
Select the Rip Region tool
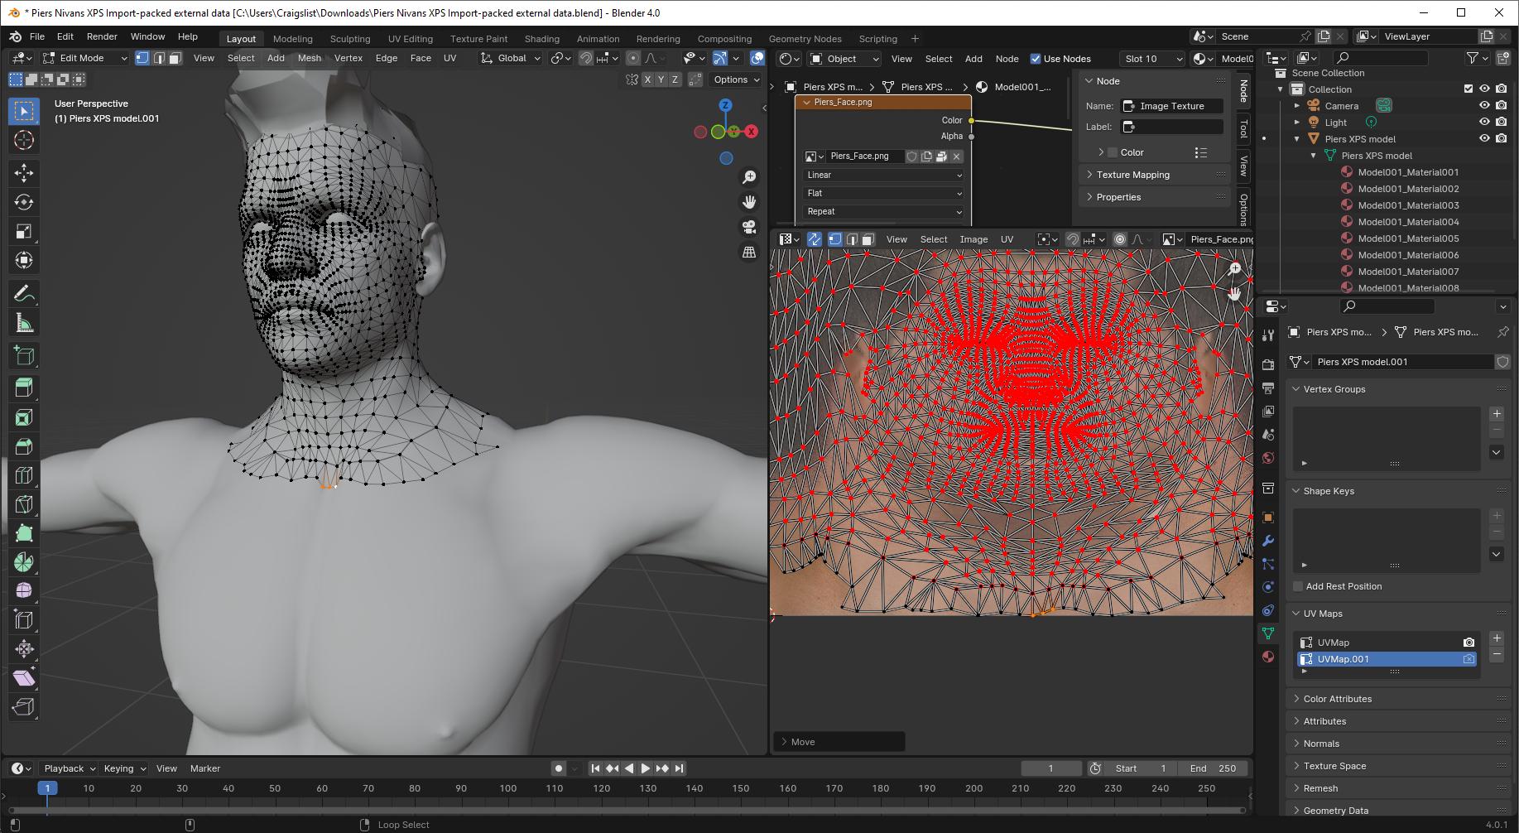tap(24, 706)
